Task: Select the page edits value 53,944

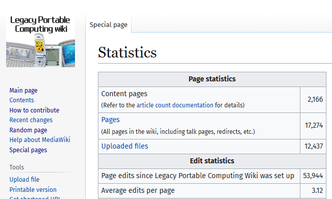Action: pyautogui.click(x=313, y=176)
